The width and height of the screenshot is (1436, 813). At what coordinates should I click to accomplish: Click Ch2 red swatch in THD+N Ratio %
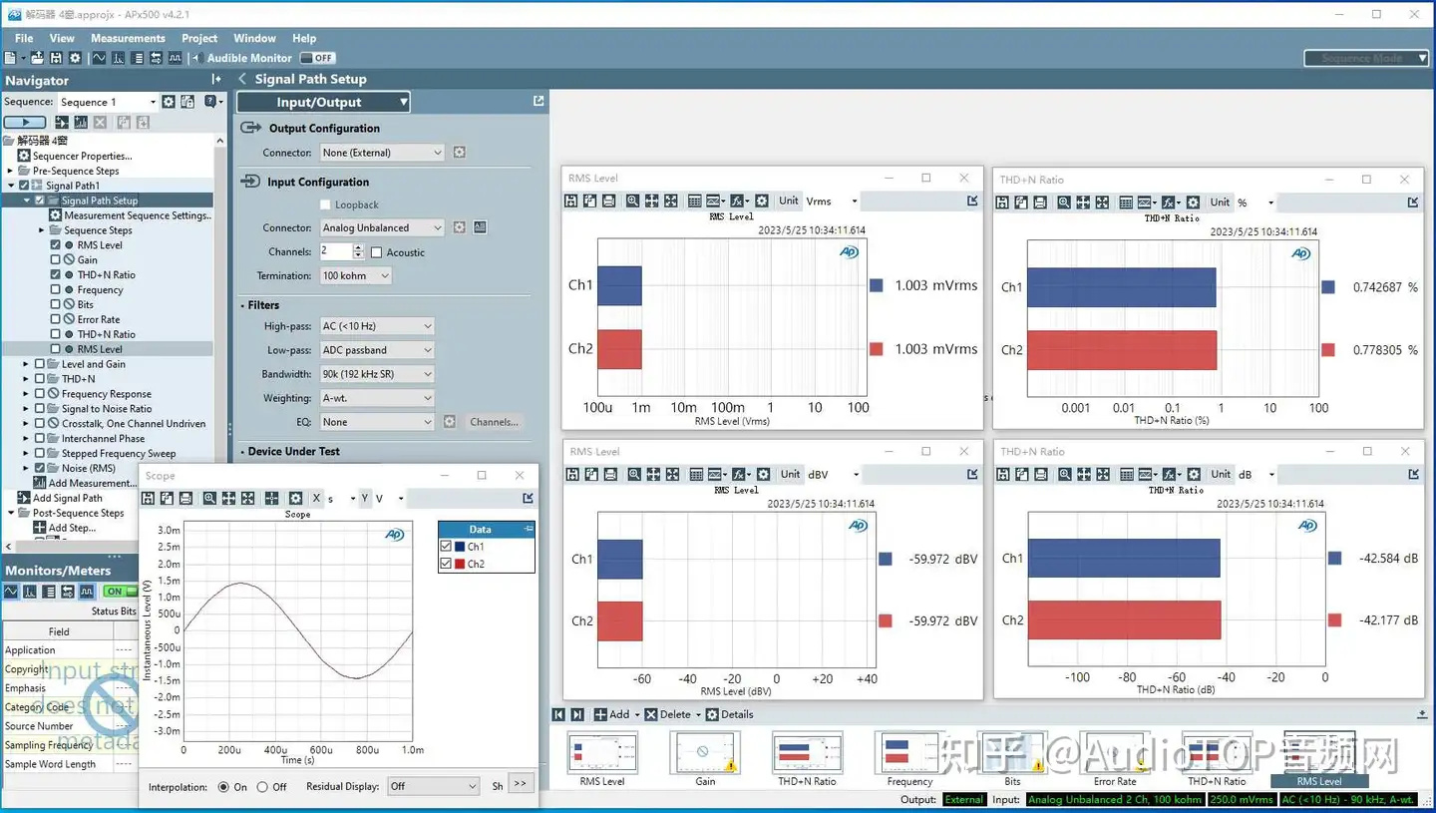point(1328,350)
